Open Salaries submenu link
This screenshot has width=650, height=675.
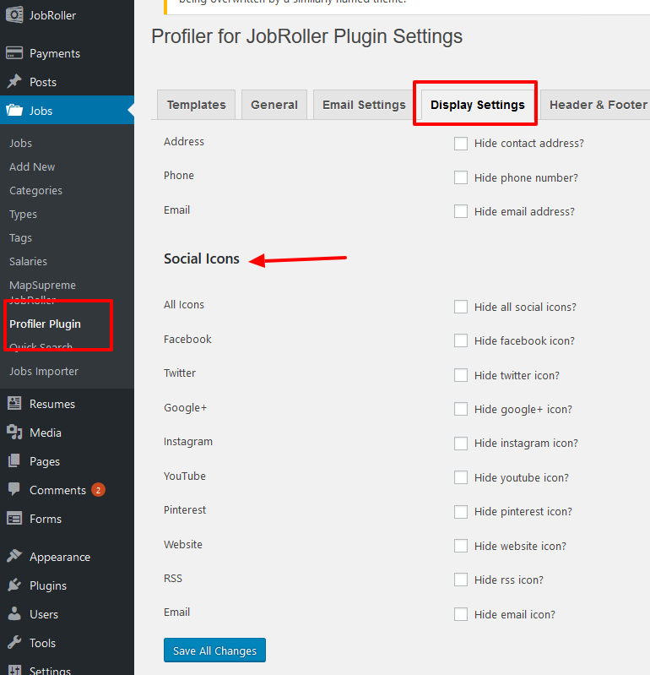tap(29, 262)
